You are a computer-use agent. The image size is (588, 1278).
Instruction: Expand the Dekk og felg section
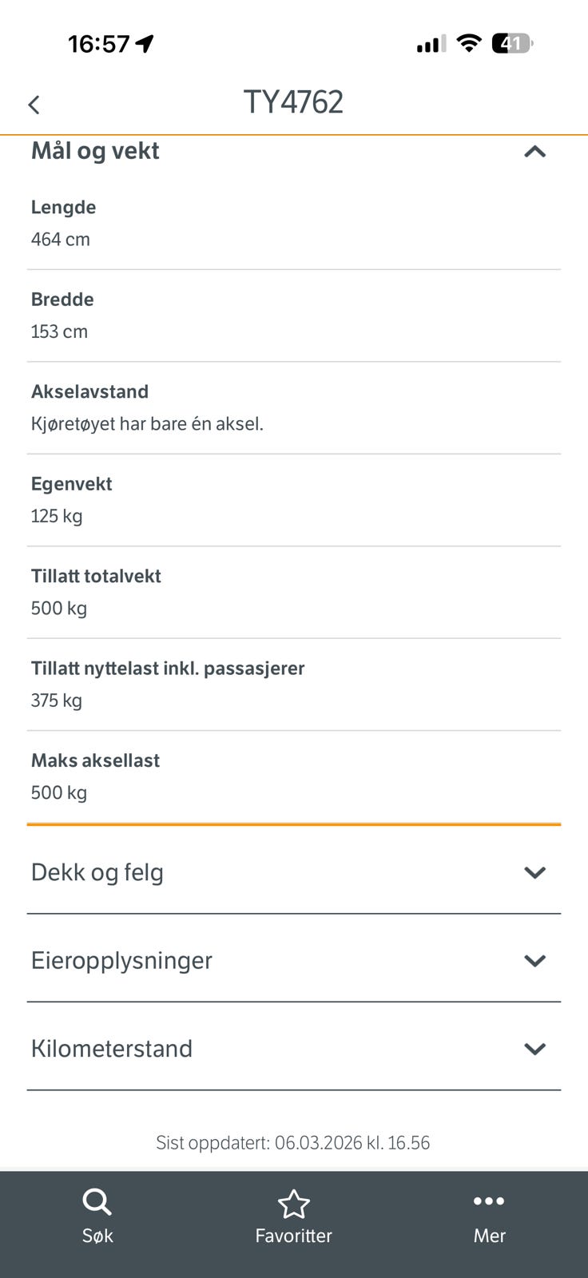pos(294,872)
